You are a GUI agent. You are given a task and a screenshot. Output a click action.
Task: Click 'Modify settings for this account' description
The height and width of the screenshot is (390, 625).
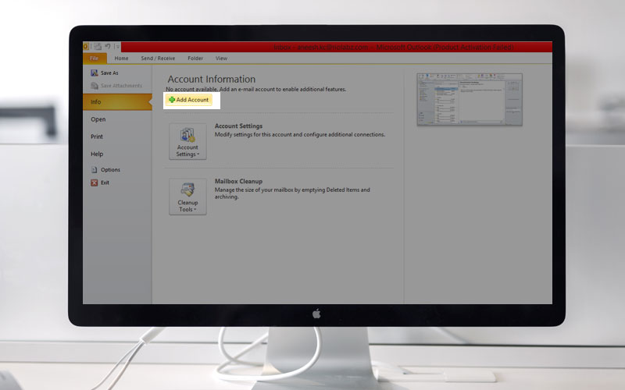click(300, 134)
